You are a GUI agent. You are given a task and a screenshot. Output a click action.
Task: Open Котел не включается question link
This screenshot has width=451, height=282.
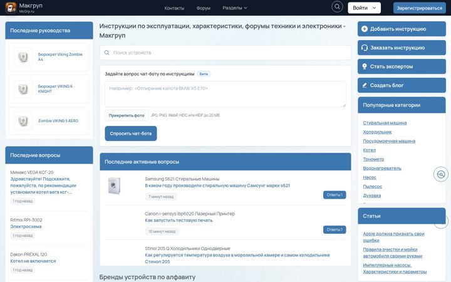pyautogui.click(x=33, y=261)
